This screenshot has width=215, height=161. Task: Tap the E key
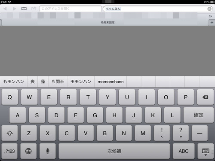tap(49, 97)
